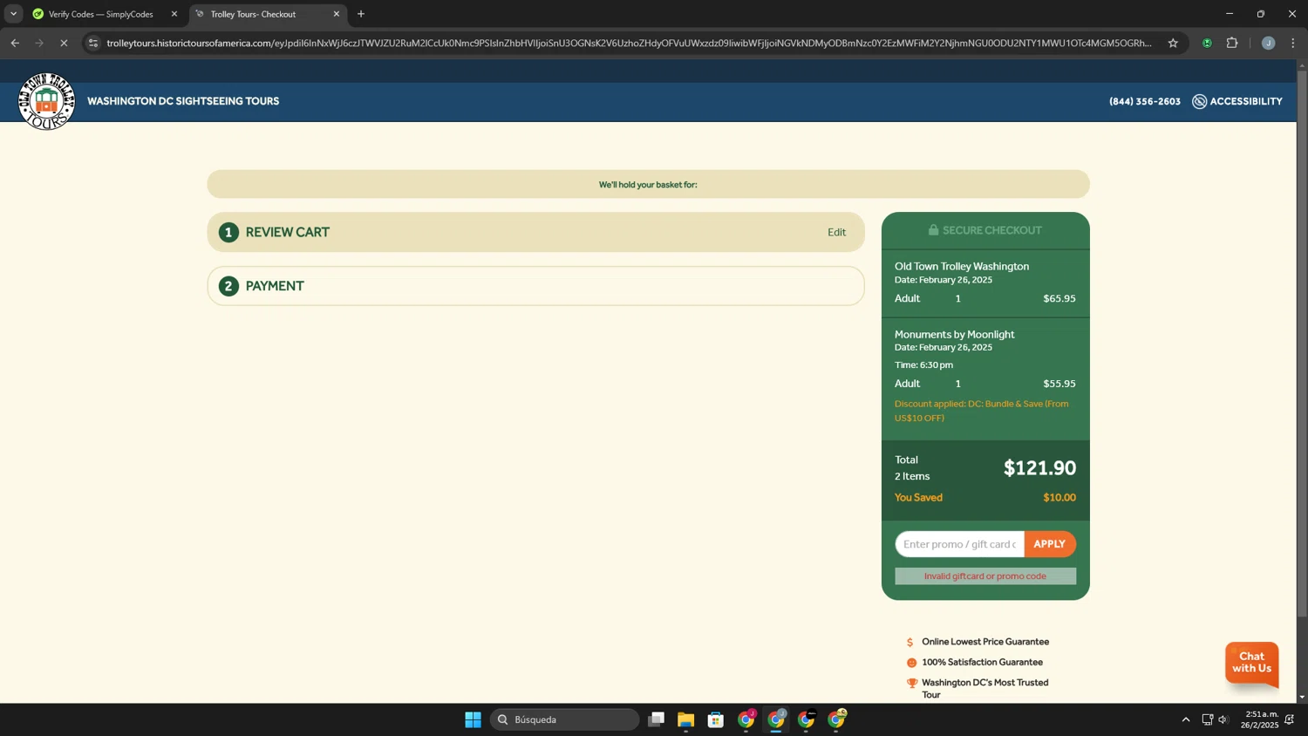Open a new browser tab
This screenshot has width=1308, height=736.
(x=361, y=14)
